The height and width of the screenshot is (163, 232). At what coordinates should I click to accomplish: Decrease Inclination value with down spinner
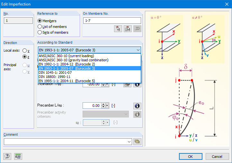[x=103, y=85]
